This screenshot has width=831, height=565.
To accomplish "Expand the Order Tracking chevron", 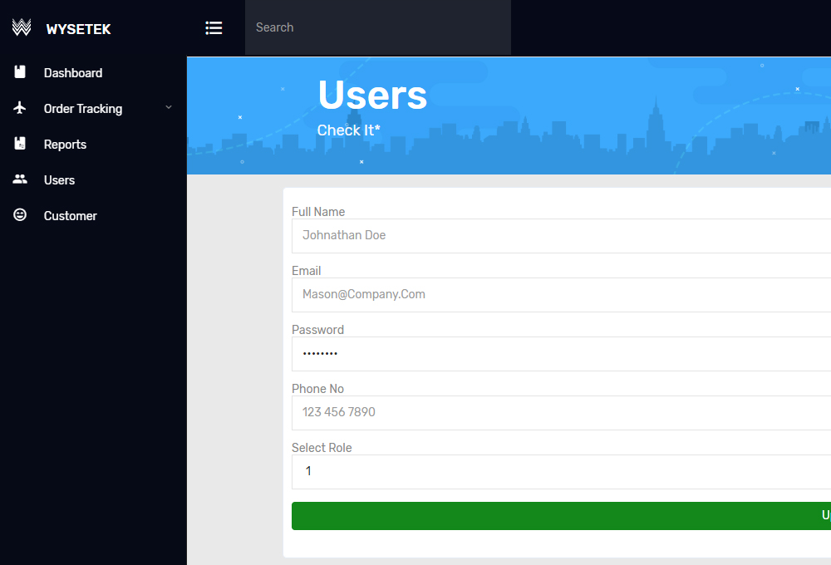I will click(x=169, y=107).
